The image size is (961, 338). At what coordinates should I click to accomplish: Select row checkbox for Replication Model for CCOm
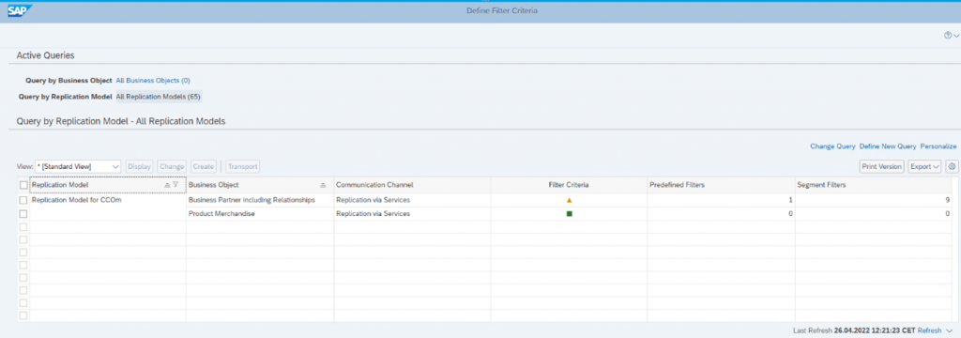click(23, 200)
